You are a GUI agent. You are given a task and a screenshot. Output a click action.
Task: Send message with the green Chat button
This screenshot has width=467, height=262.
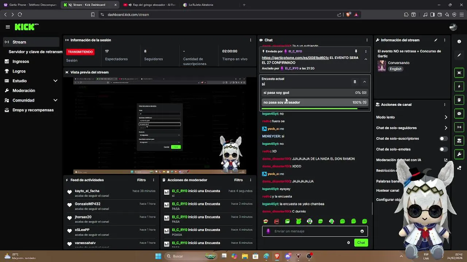click(x=361, y=243)
